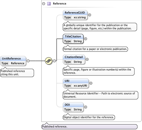
Task: Click the Reference type title label
Action: pos(59,4)
